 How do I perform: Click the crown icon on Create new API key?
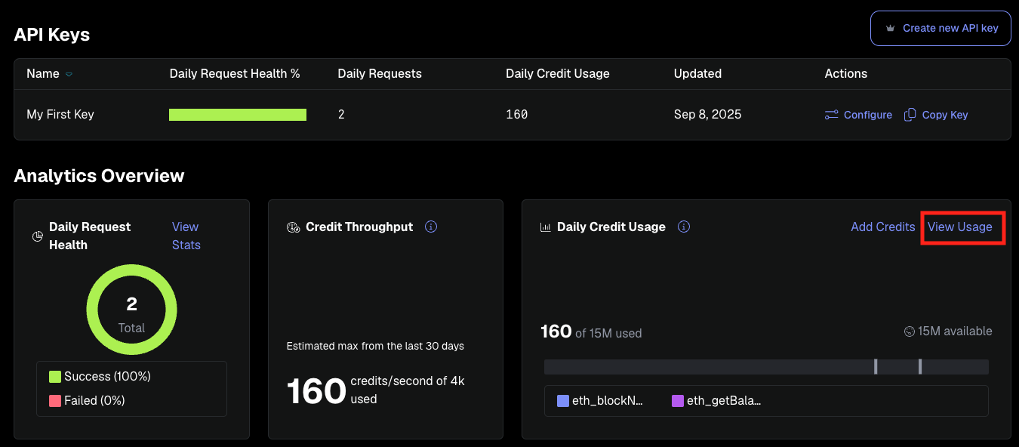pos(890,29)
